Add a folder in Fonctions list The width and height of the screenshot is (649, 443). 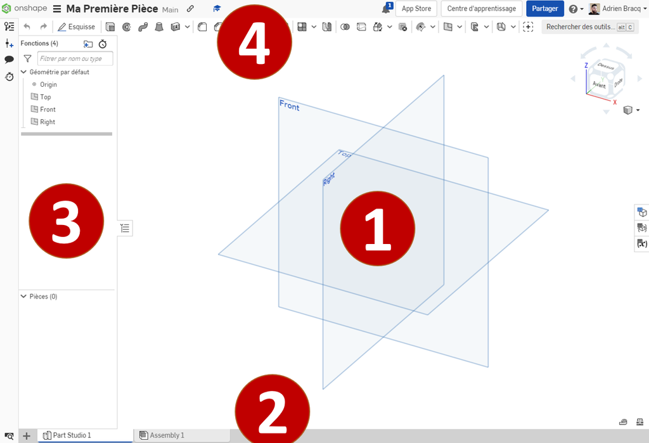coord(88,44)
